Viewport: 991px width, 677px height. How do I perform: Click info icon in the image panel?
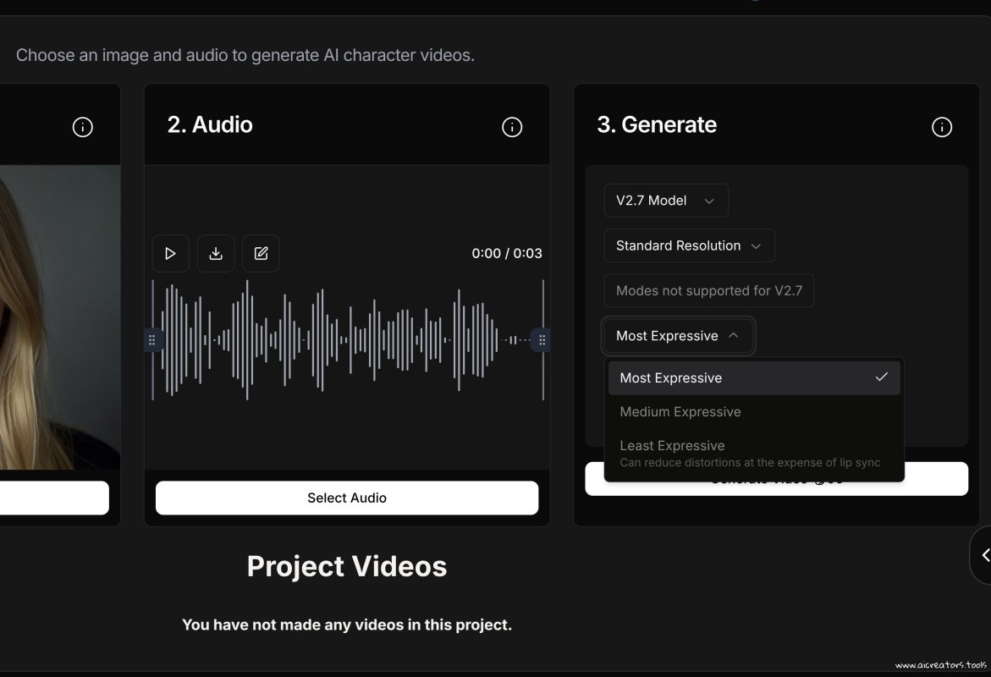[82, 127]
